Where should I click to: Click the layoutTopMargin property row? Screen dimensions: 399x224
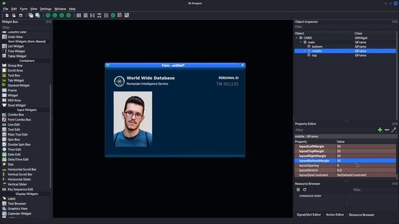click(345, 151)
